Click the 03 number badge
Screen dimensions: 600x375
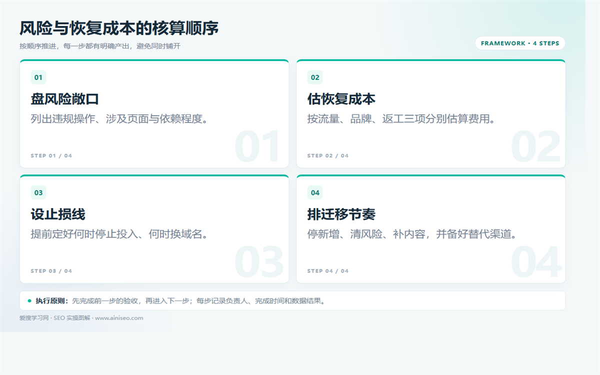coord(38,193)
